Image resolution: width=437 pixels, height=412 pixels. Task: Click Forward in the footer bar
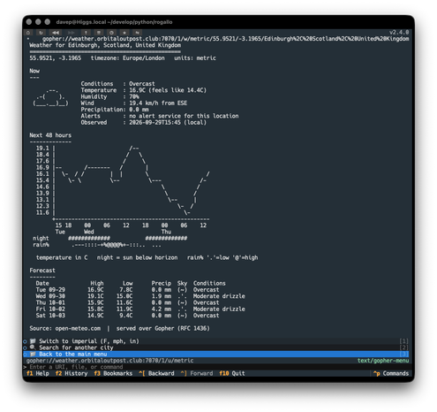pos(197,373)
